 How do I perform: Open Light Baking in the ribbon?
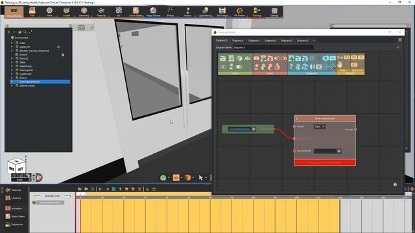coord(205,12)
